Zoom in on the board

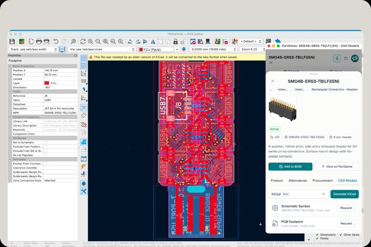tap(90, 41)
